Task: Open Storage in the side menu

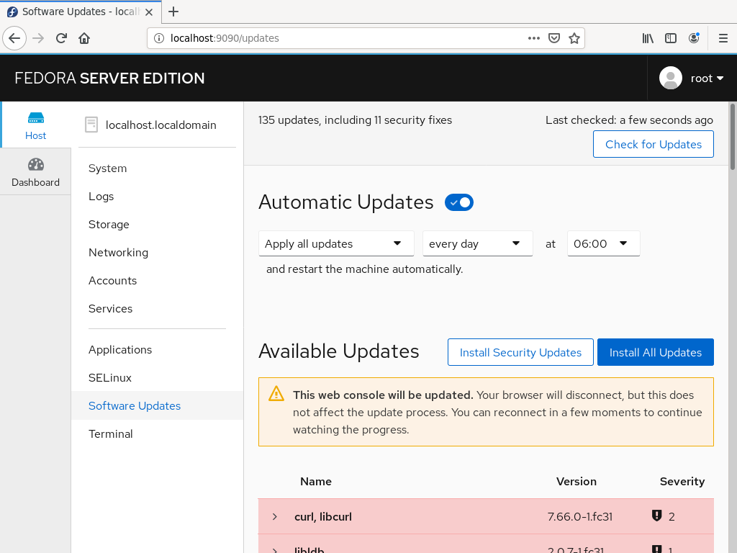Action: point(109,225)
